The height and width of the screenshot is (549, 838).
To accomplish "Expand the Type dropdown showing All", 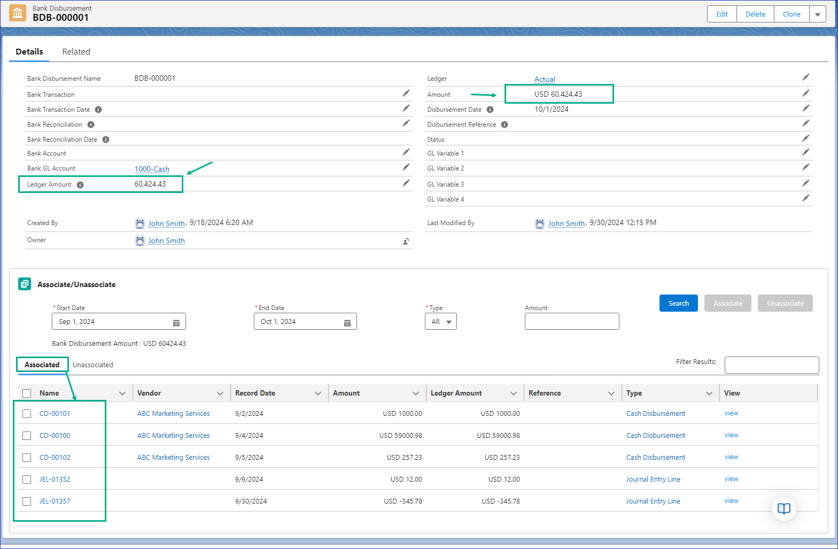I will [x=440, y=322].
